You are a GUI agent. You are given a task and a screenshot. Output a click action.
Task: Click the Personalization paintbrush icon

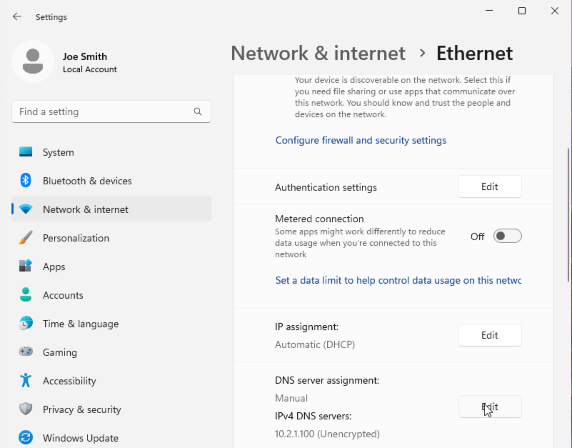26,238
